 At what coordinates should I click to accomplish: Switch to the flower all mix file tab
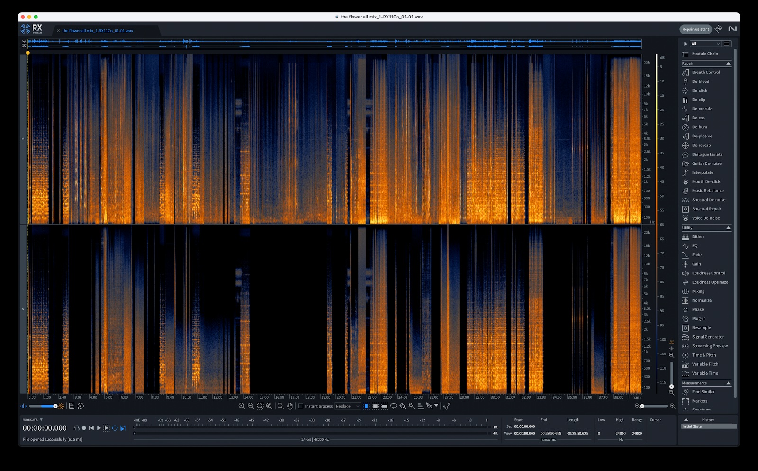point(98,31)
